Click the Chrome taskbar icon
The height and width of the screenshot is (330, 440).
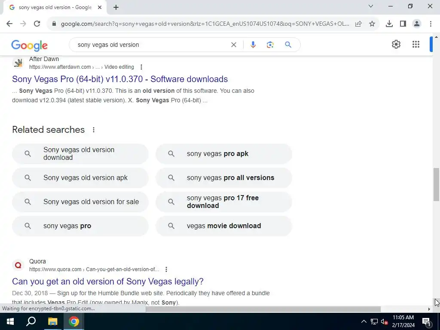point(74,321)
